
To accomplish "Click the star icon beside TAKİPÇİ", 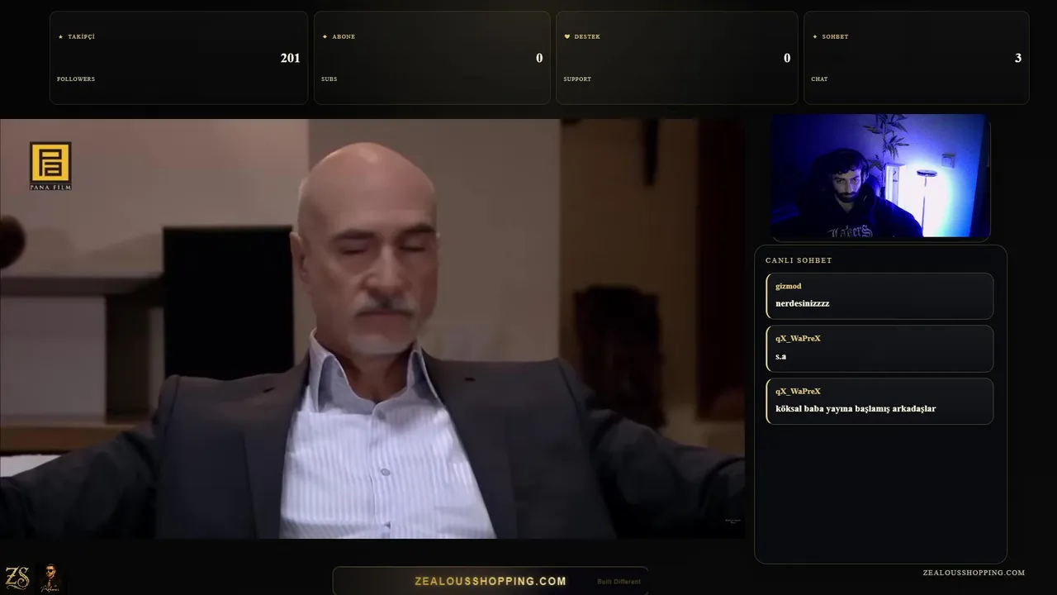I will pyautogui.click(x=60, y=36).
